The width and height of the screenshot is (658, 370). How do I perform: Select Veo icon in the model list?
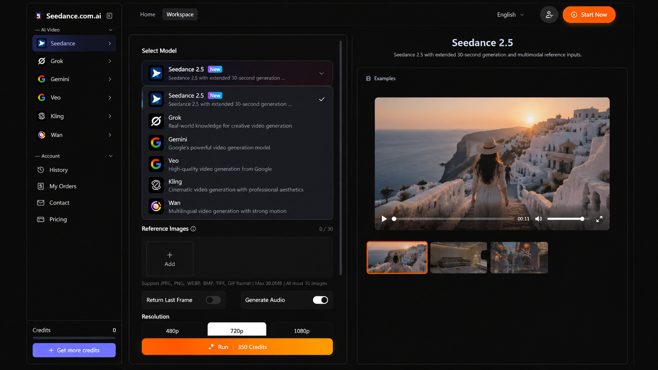click(x=156, y=164)
